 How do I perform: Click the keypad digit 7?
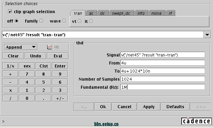click(x=27, y=74)
